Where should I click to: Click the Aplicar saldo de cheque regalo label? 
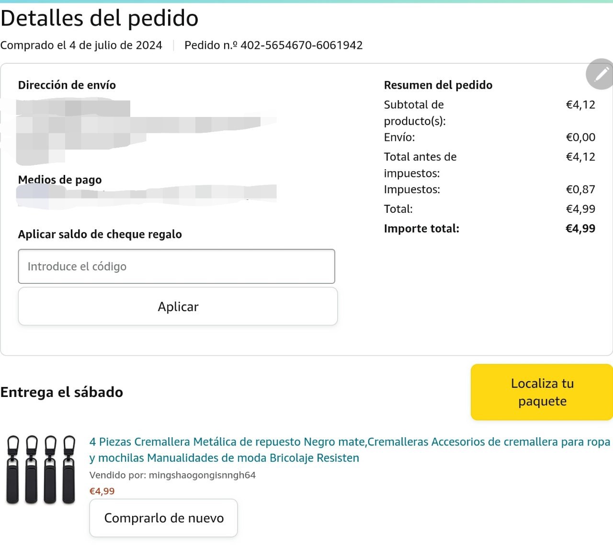coord(100,234)
